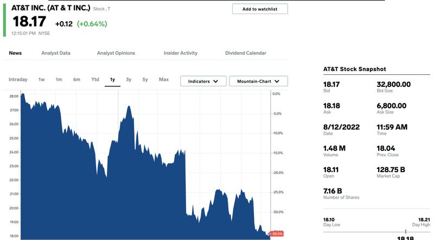Image resolution: width=434 pixels, height=240 pixels.
Task: Click the 32,800.00 bid size value
Action: pos(394,85)
